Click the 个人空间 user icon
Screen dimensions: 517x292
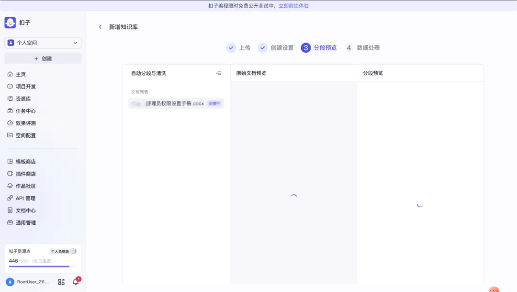[11, 43]
